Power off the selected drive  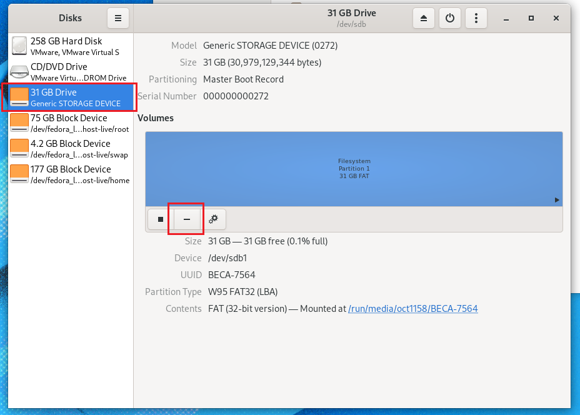pyautogui.click(x=449, y=18)
